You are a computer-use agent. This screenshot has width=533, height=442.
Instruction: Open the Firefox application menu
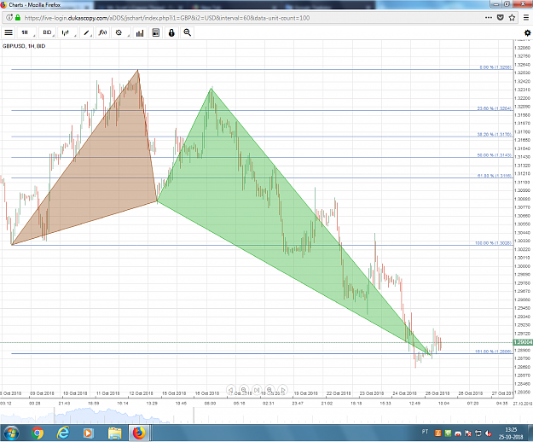pyautogui.click(x=526, y=18)
